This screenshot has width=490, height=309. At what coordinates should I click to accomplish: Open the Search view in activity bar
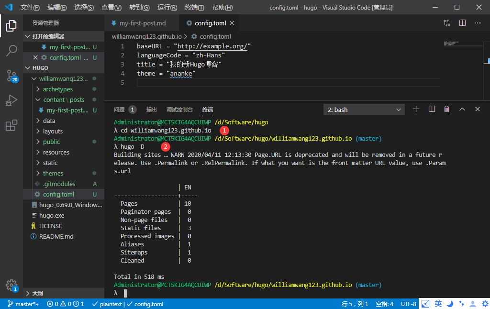coord(11,50)
